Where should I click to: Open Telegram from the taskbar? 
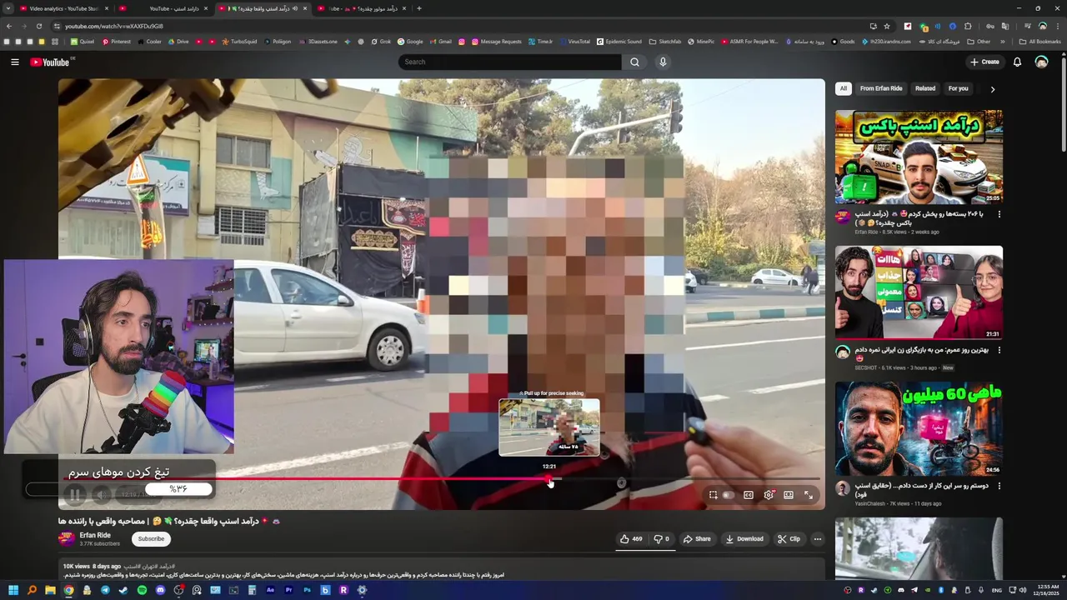pyautogui.click(x=105, y=590)
